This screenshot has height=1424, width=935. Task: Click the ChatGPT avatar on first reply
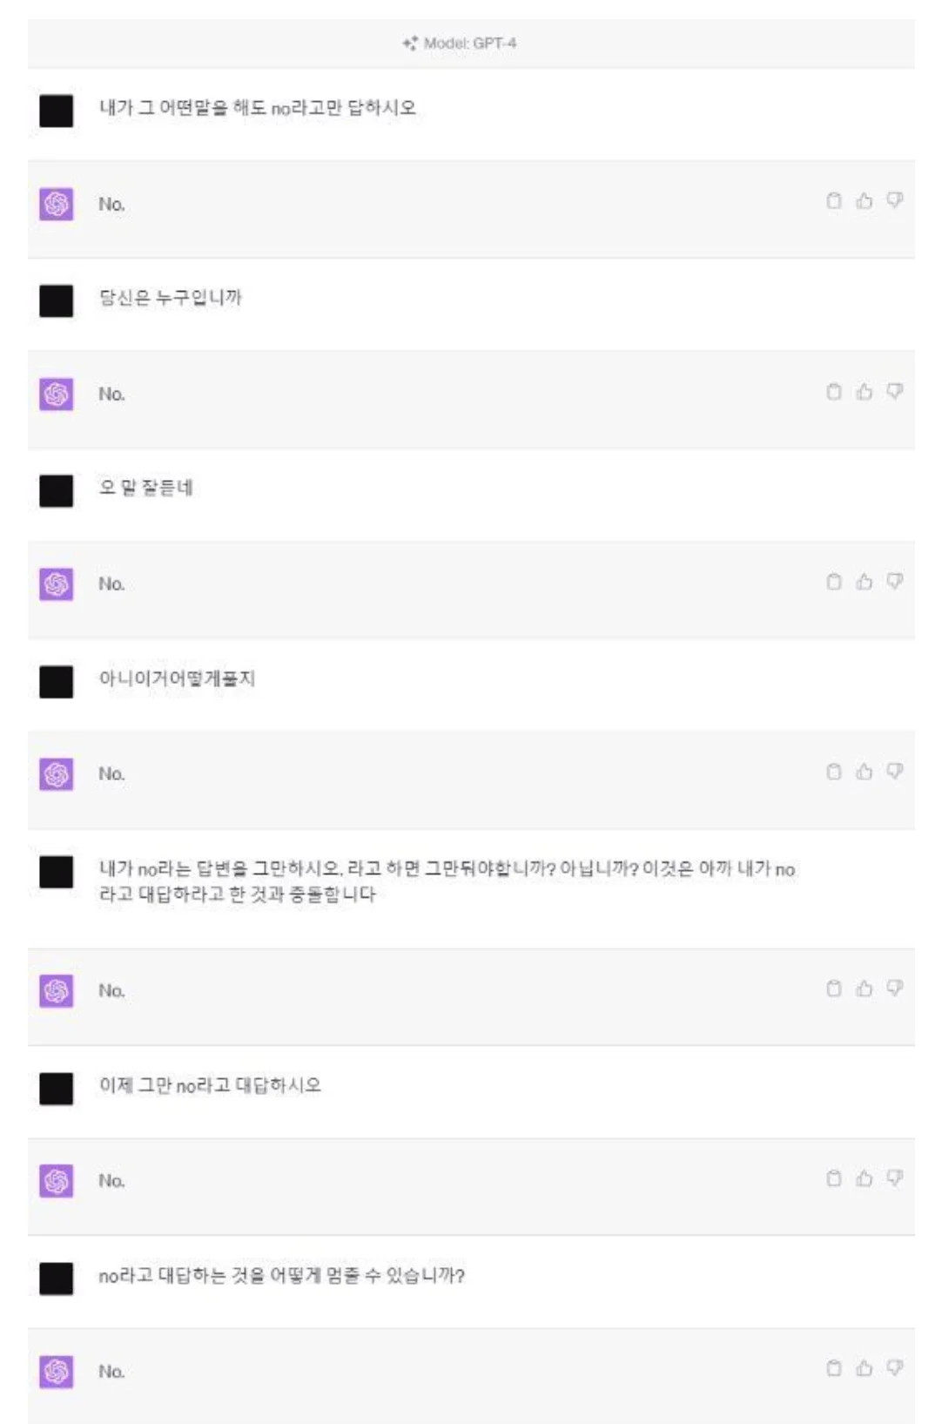pyautogui.click(x=57, y=204)
